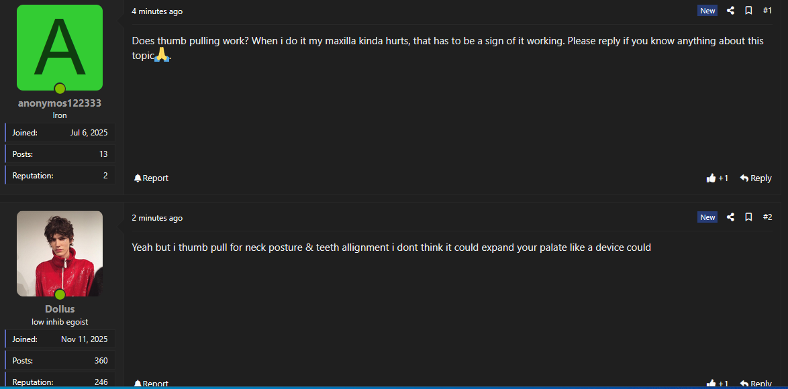Screen dimensions: 788x389
Task: Bookmark the second post by Dollus
Action: point(748,217)
